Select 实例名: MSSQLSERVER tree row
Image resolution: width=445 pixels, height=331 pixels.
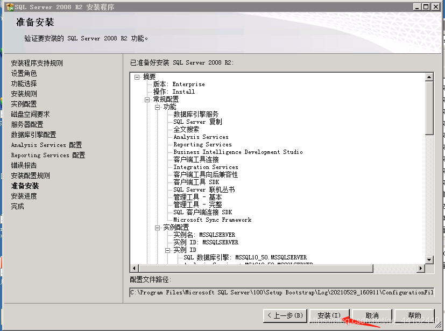click(x=204, y=235)
